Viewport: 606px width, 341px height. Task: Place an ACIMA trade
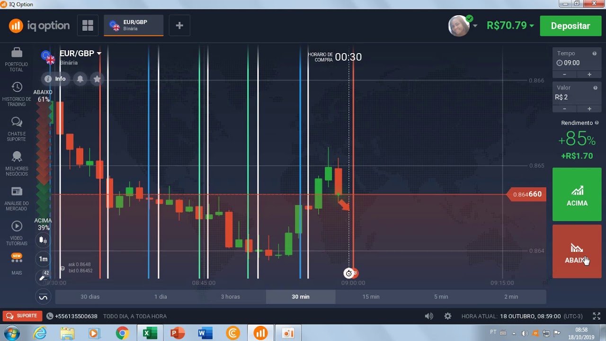click(577, 194)
